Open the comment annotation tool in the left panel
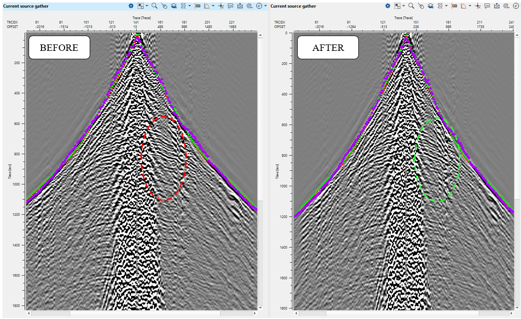 [230, 6]
